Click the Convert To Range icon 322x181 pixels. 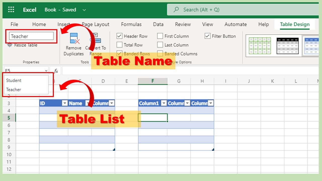pyautogui.click(x=96, y=38)
